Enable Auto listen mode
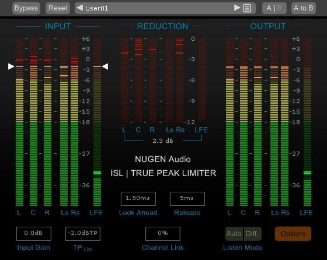The image size is (327, 260). [234, 234]
